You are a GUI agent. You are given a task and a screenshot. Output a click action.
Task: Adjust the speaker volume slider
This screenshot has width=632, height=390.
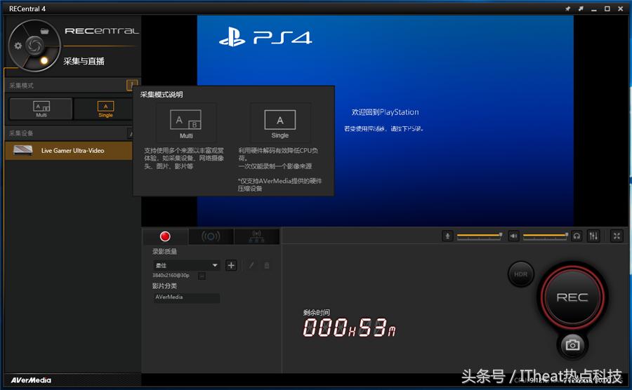(x=546, y=236)
